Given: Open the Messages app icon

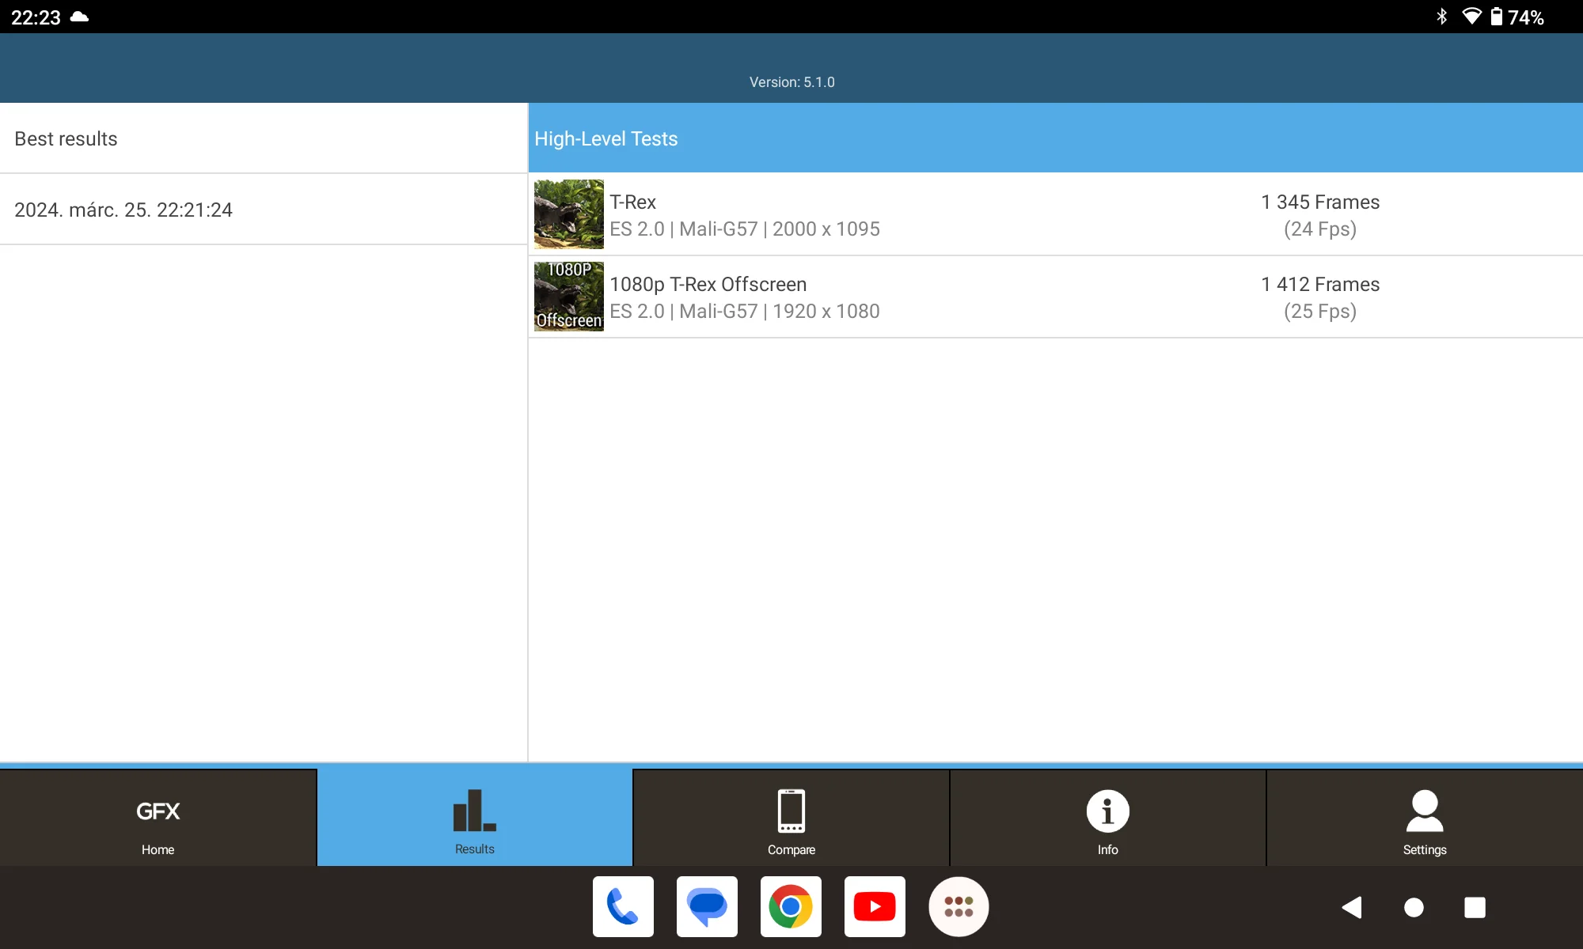Looking at the screenshot, I should 707,906.
